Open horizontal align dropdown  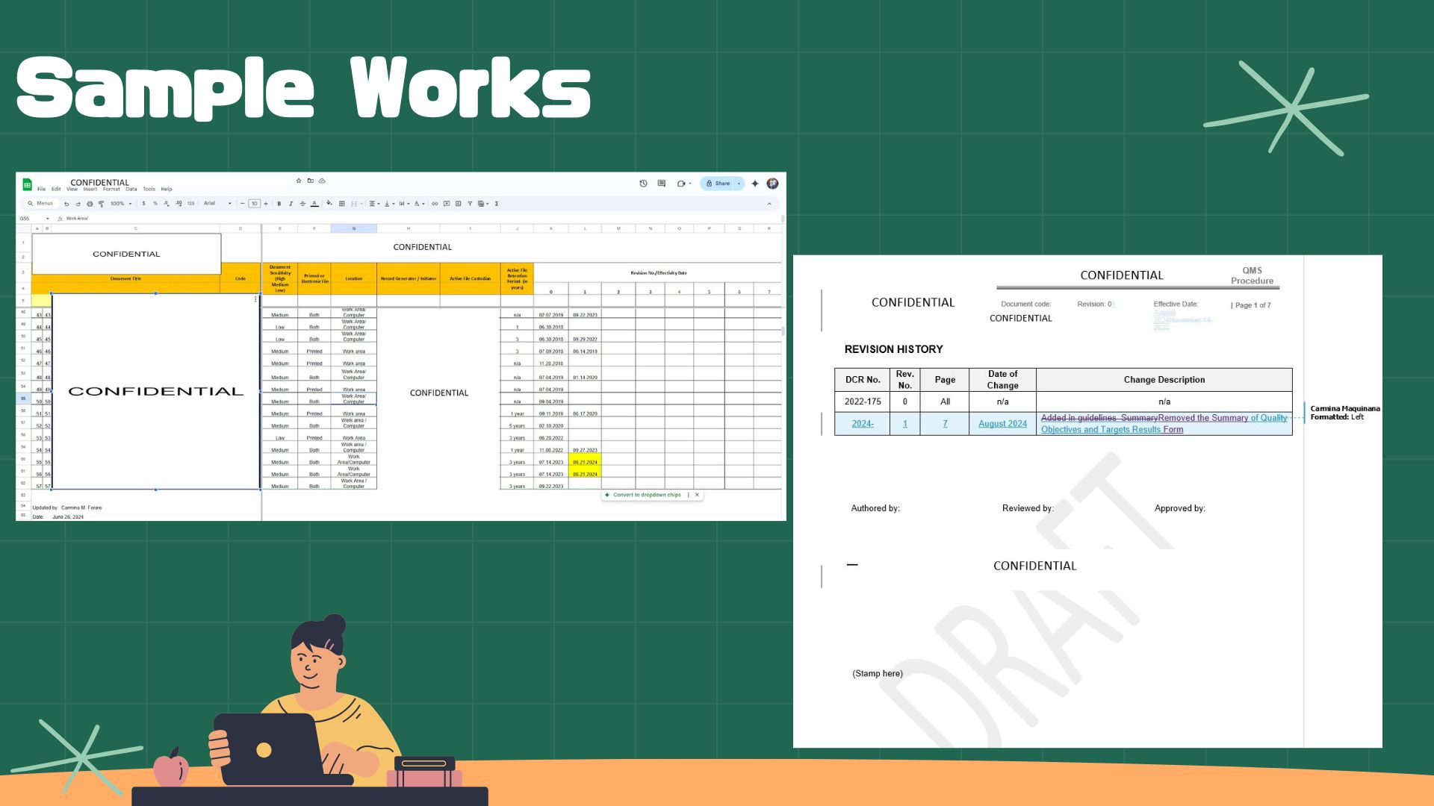[374, 204]
